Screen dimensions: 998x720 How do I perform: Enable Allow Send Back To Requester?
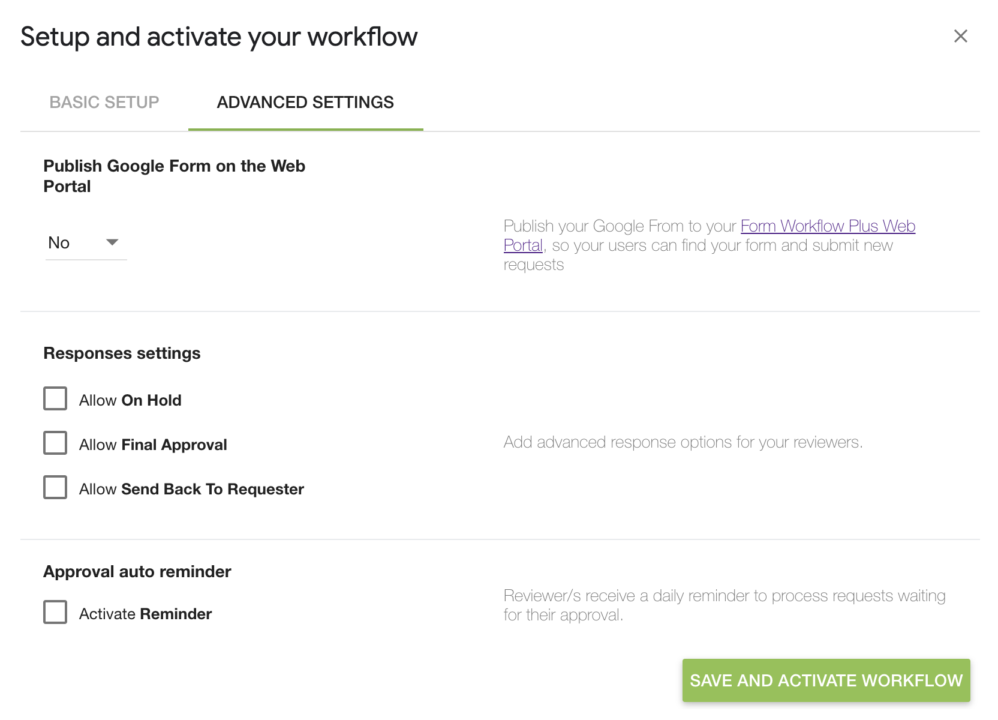pos(55,488)
